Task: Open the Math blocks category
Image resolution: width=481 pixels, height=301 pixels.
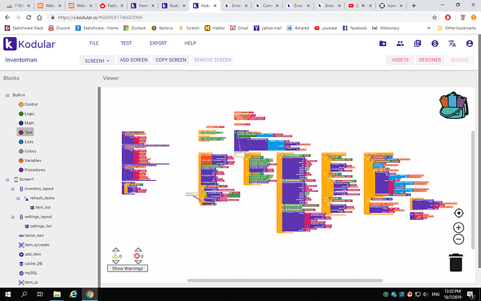Action: click(x=26, y=123)
